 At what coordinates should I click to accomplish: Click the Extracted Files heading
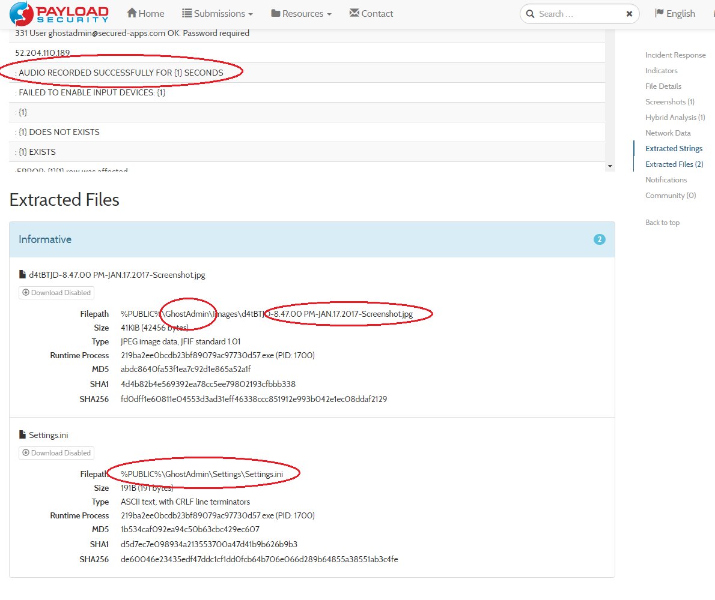[x=64, y=200]
